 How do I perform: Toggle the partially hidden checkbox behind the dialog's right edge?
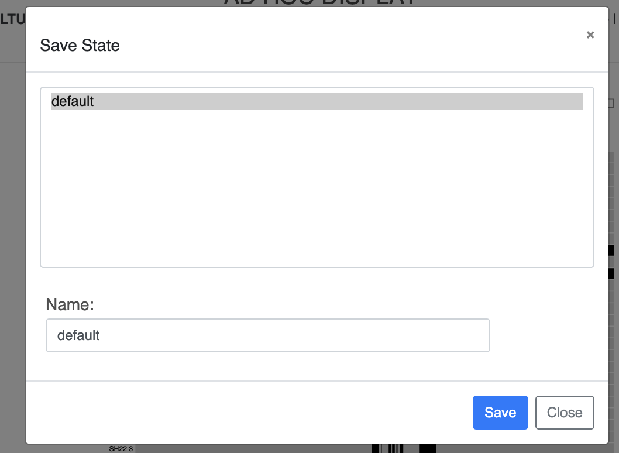(x=611, y=104)
